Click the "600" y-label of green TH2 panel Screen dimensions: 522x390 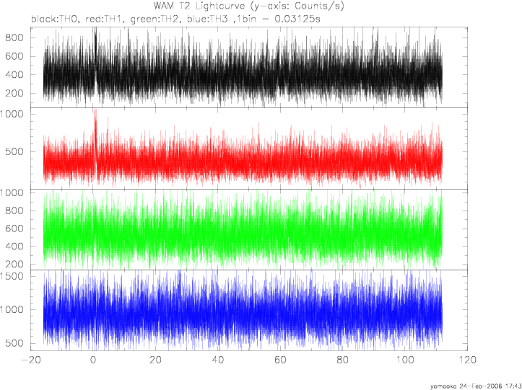pos(14,229)
